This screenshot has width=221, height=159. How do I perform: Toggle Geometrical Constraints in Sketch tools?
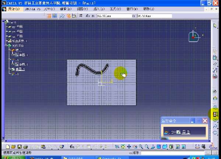69,16
